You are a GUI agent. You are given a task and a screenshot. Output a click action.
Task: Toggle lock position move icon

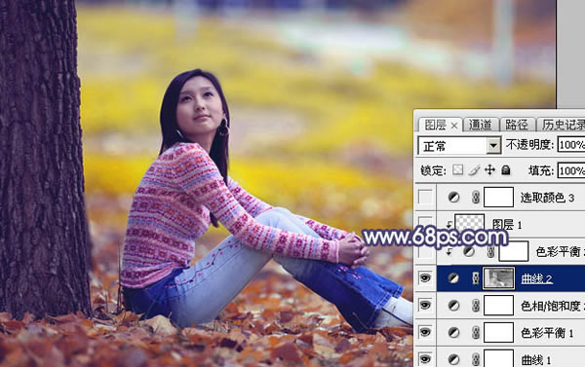pyautogui.click(x=489, y=170)
